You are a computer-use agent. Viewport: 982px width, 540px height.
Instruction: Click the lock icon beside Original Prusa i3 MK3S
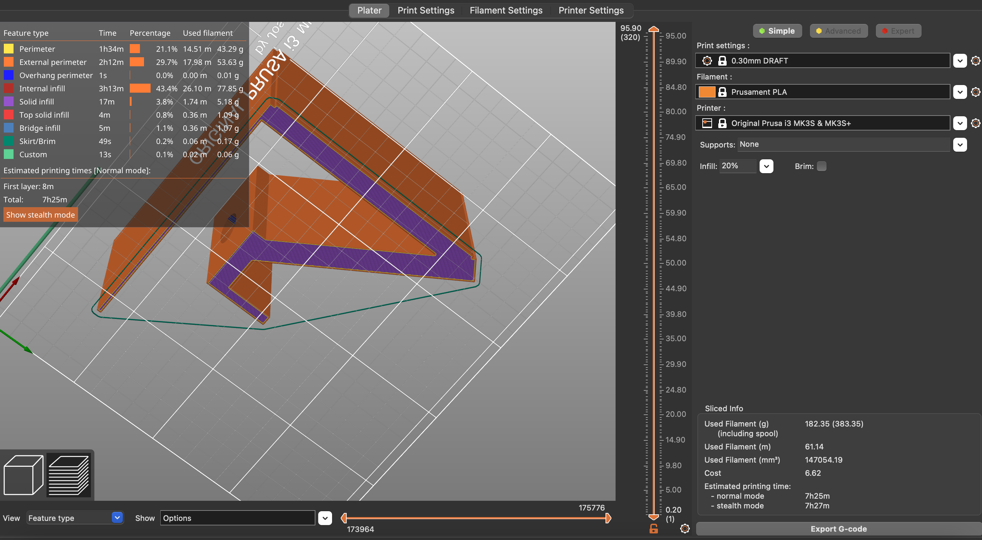[x=722, y=123]
